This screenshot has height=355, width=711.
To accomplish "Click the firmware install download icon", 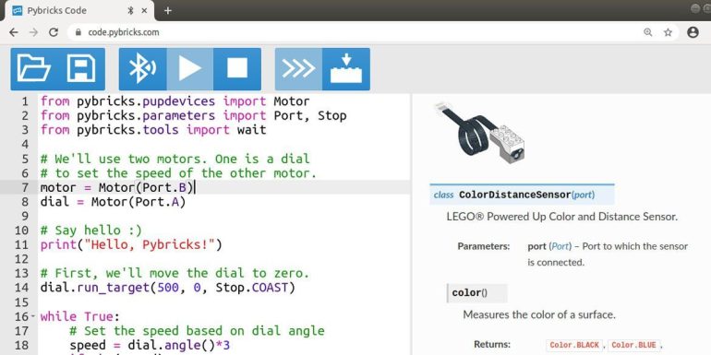I will click(x=346, y=69).
